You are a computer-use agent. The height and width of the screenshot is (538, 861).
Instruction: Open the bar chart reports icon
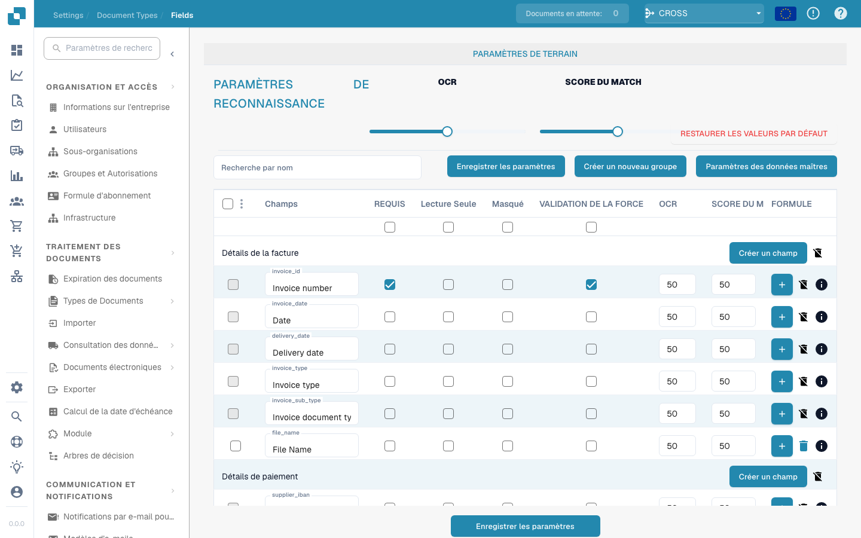pyautogui.click(x=17, y=176)
